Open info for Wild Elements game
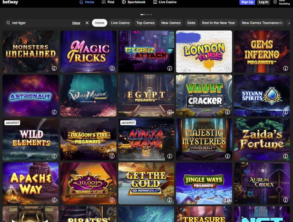Viewport: 293px width, 222px height. tap(54, 156)
